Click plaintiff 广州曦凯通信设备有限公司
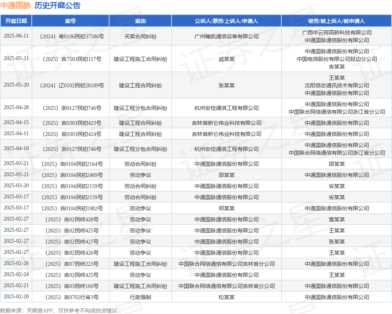 (227, 36)
